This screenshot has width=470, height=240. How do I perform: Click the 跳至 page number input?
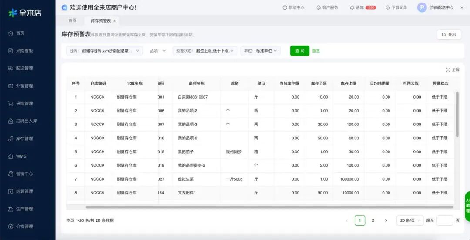(x=444, y=220)
